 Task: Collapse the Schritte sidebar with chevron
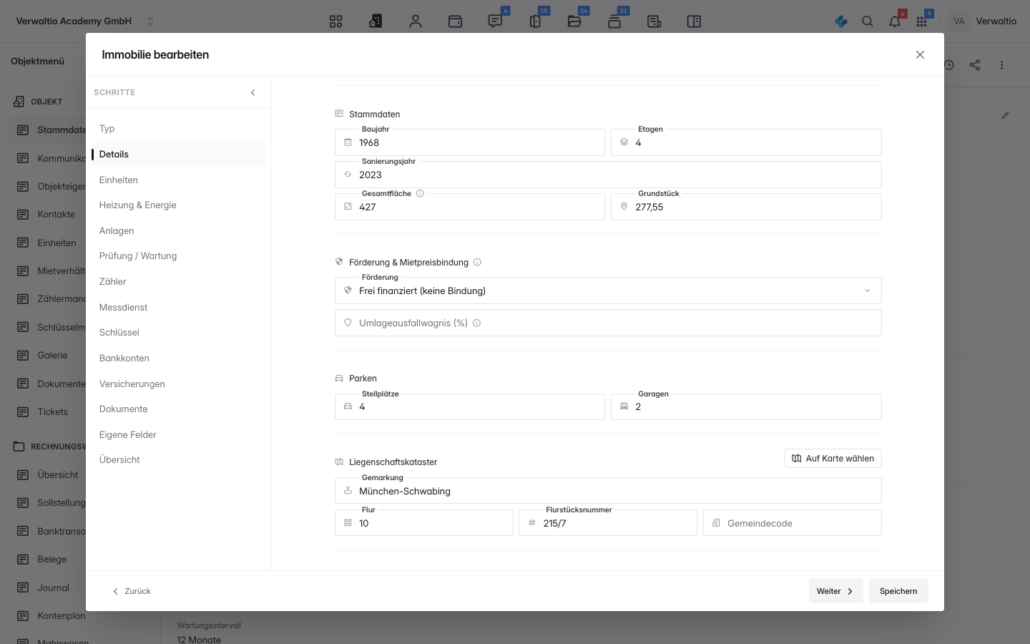click(x=252, y=92)
